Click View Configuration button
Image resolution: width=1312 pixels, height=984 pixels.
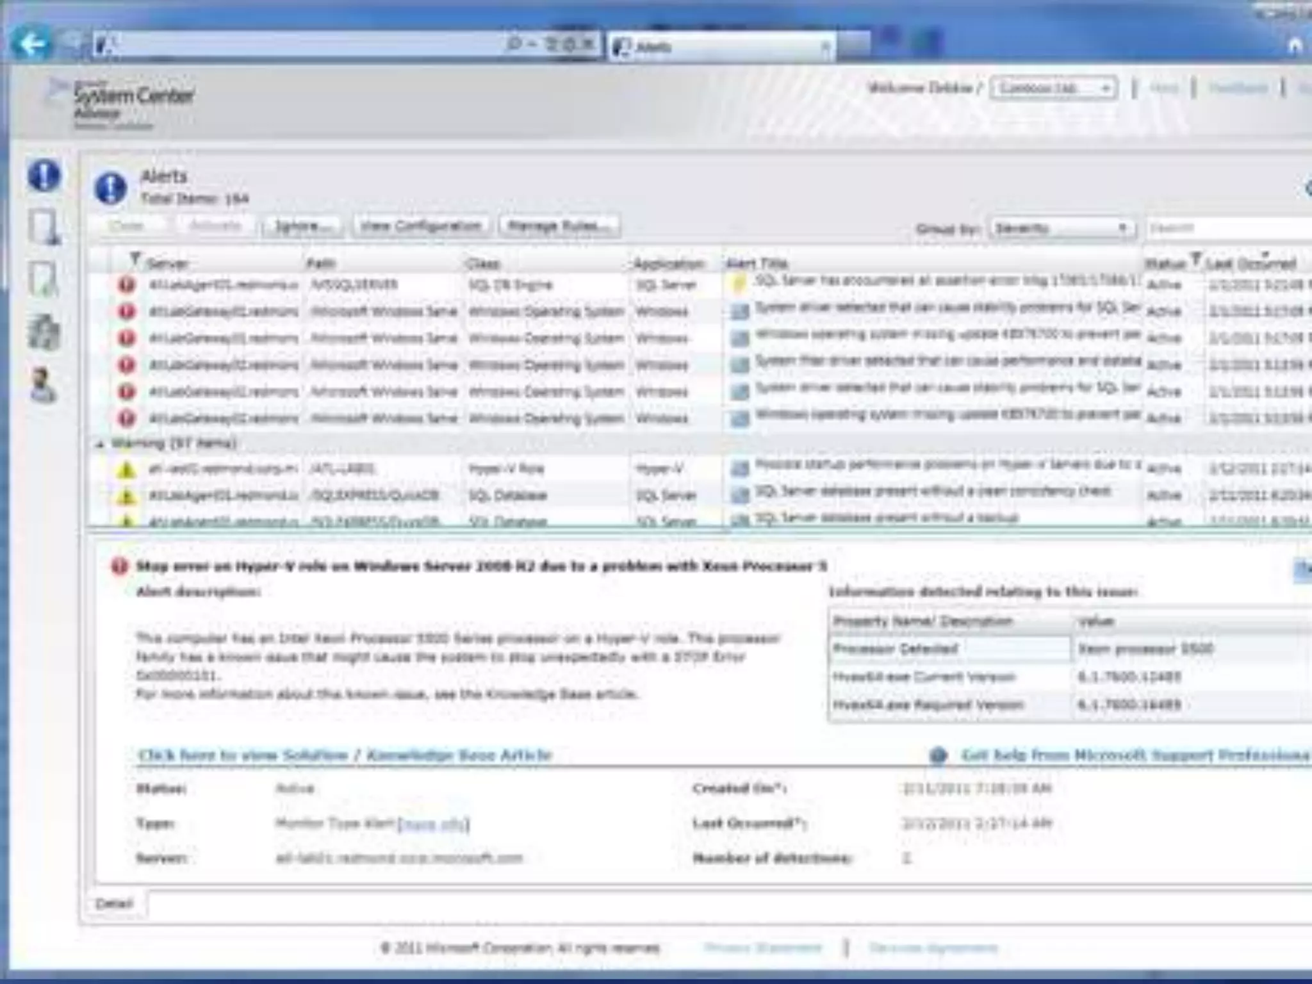click(x=420, y=226)
